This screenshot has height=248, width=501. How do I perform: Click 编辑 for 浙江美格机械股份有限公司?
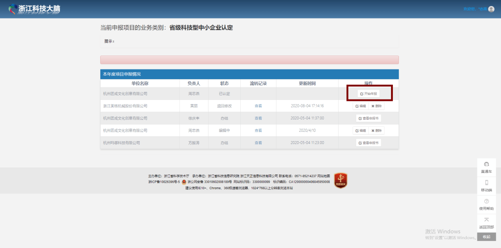[x=361, y=106]
